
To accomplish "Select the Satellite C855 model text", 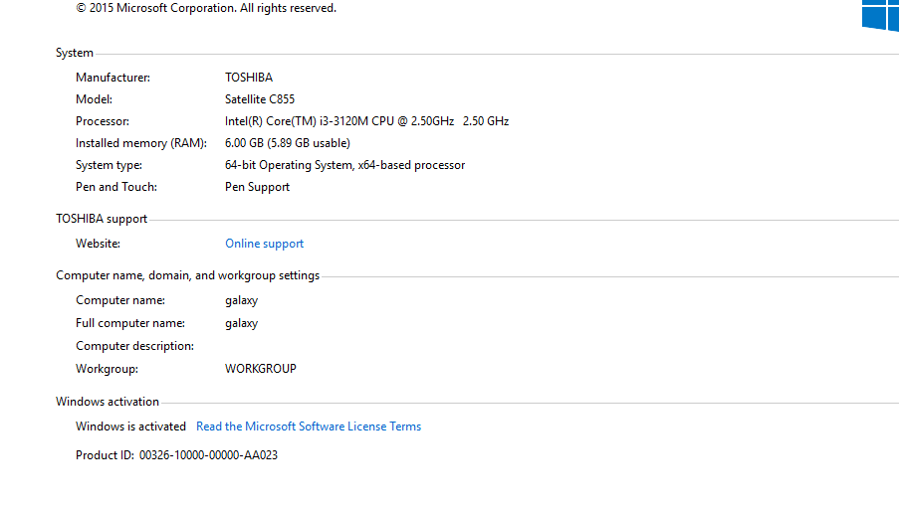I will click(260, 99).
